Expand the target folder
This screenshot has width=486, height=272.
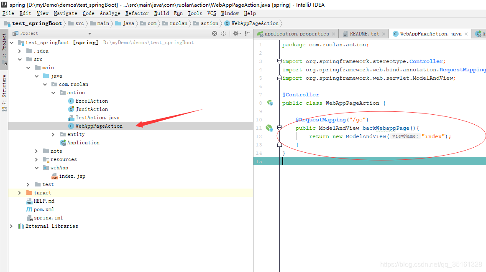pyautogui.click(x=20, y=193)
